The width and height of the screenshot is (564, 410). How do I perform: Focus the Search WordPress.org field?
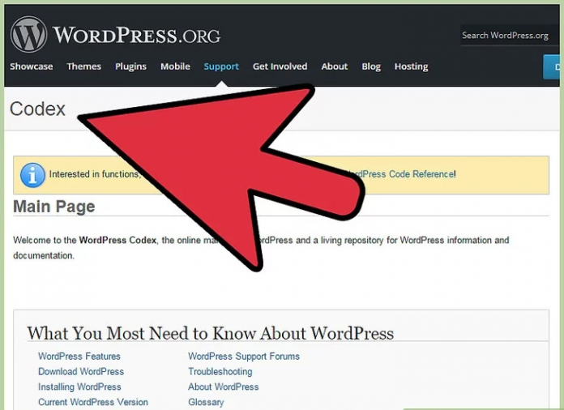click(506, 36)
